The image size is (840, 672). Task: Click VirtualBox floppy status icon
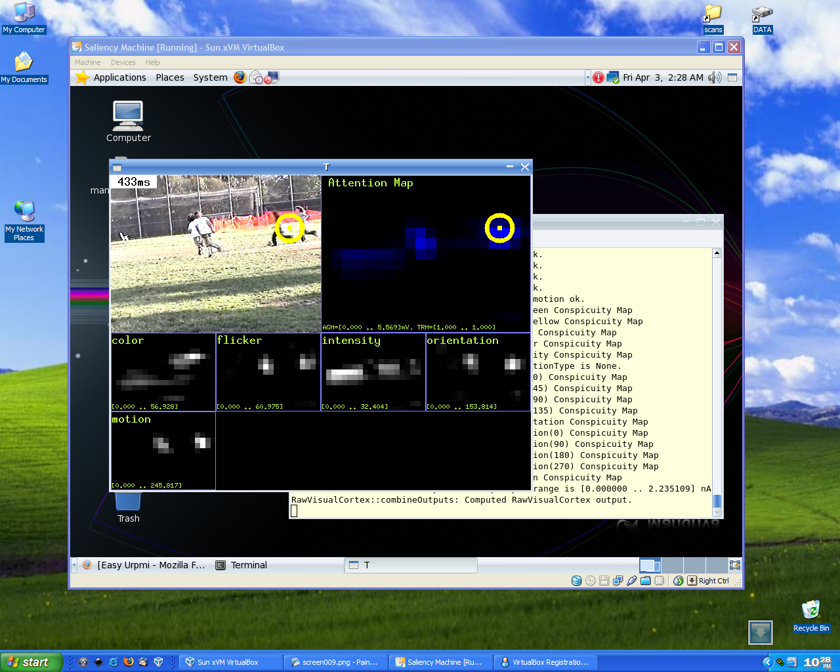(604, 581)
